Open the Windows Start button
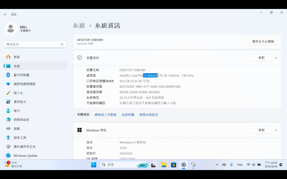The image size is (287, 179). click(94, 165)
